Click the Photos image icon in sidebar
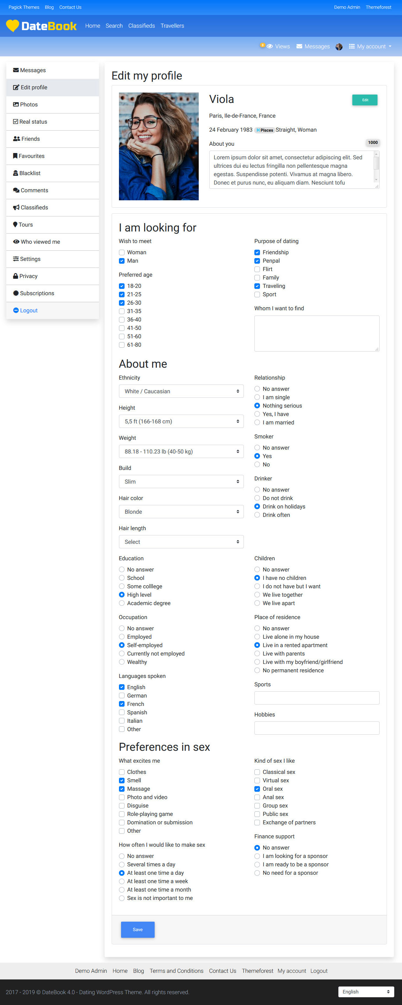The height and width of the screenshot is (1005, 402). [16, 105]
